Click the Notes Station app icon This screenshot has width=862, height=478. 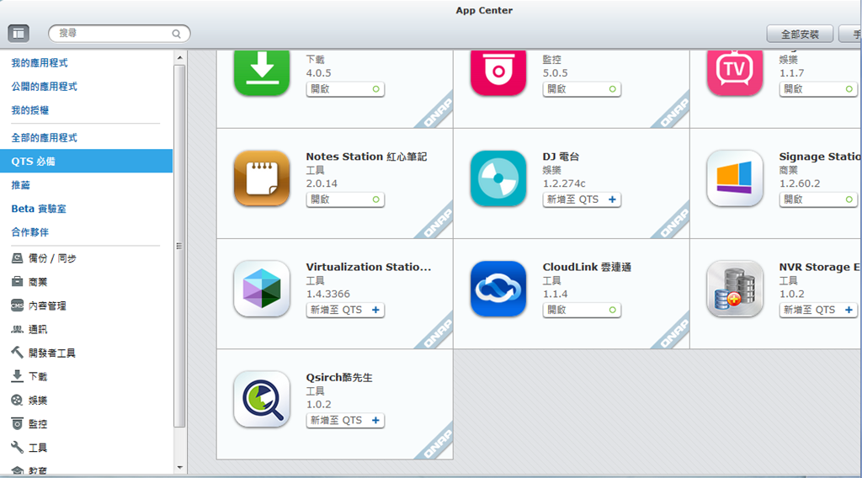click(262, 178)
